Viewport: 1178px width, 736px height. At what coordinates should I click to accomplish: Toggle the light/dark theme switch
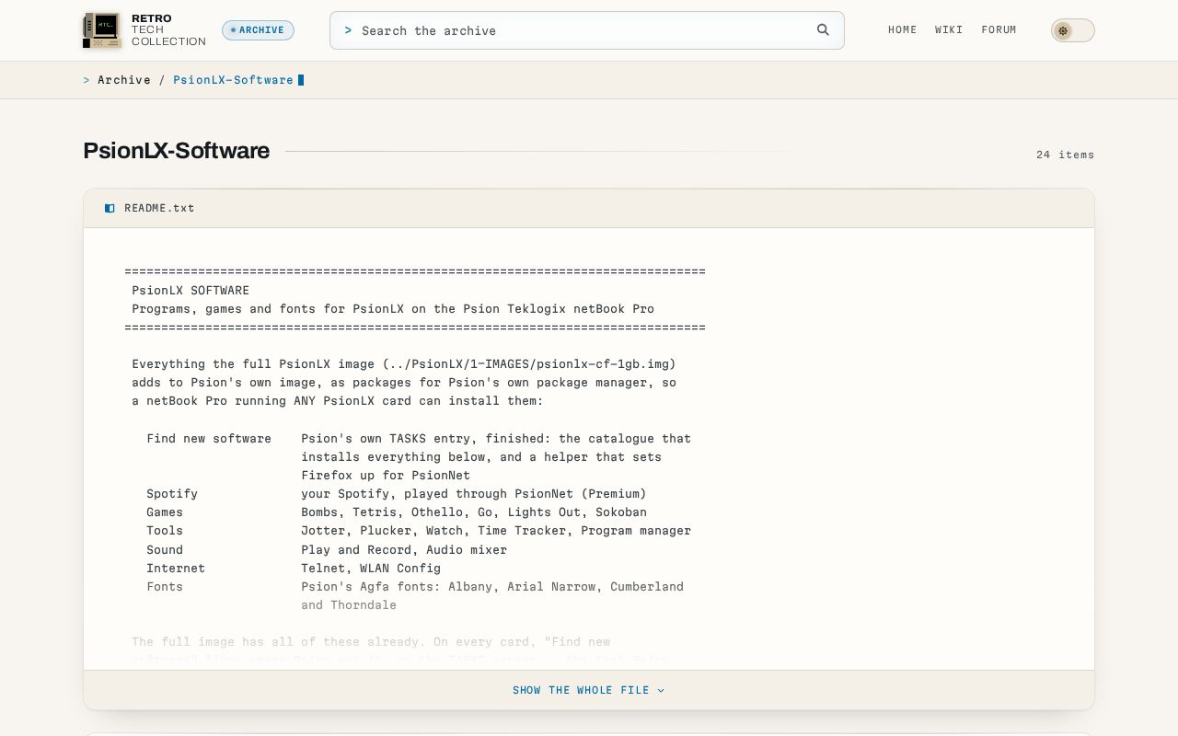click(x=1072, y=30)
